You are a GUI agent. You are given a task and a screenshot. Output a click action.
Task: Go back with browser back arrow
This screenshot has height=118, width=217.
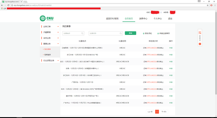[x=2, y=5]
